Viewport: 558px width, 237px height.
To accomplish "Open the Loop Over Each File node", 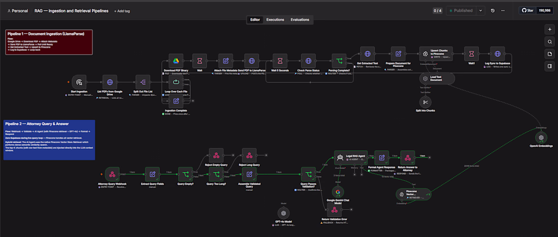I will click(176, 82).
